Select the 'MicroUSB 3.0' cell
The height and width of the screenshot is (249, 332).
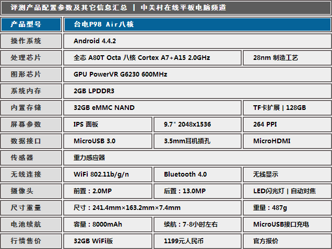(108, 141)
